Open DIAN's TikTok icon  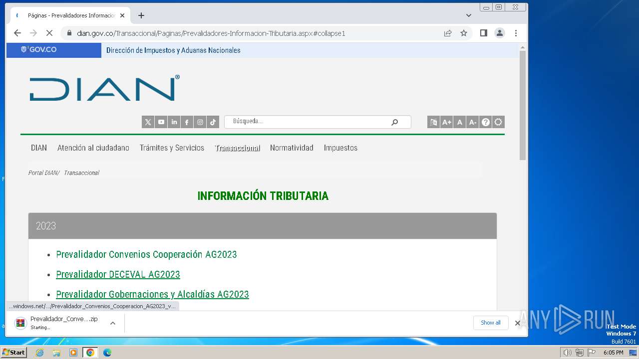(x=213, y=122)
